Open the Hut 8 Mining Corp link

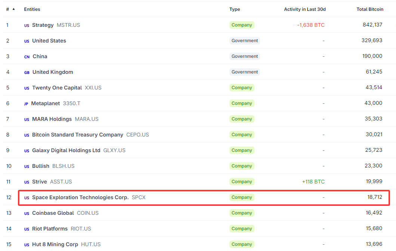click(x=55, y=244)
